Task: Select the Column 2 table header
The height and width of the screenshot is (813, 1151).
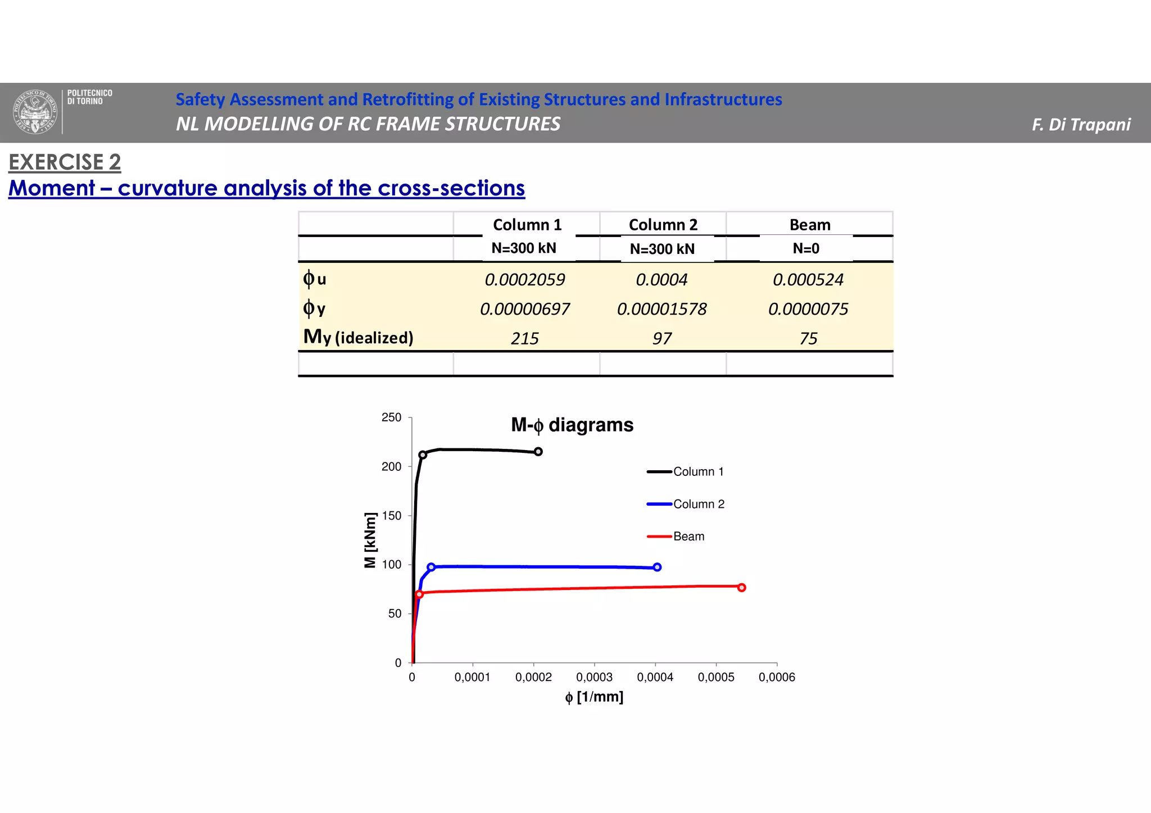Action: pyautogui.click(x=663, y=225)
